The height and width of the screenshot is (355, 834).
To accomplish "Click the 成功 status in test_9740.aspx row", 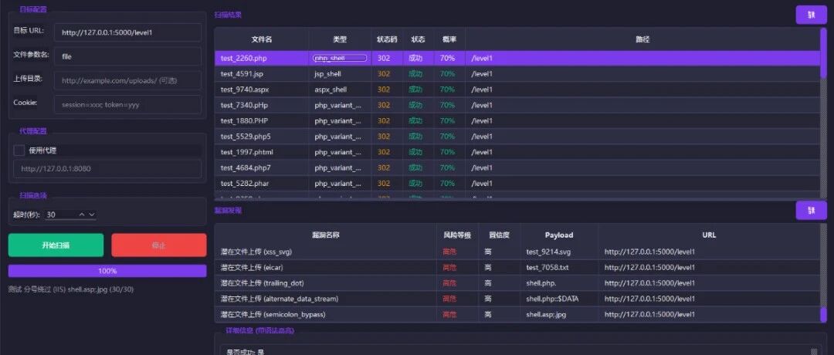I will click(x=415, y=90).
